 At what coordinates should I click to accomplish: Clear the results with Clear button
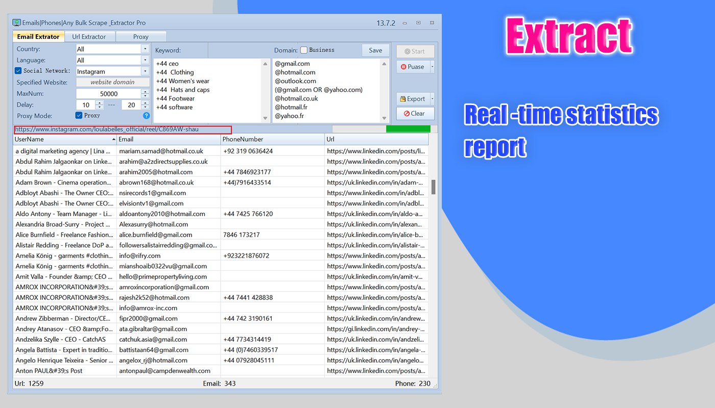tap(415, 114)
